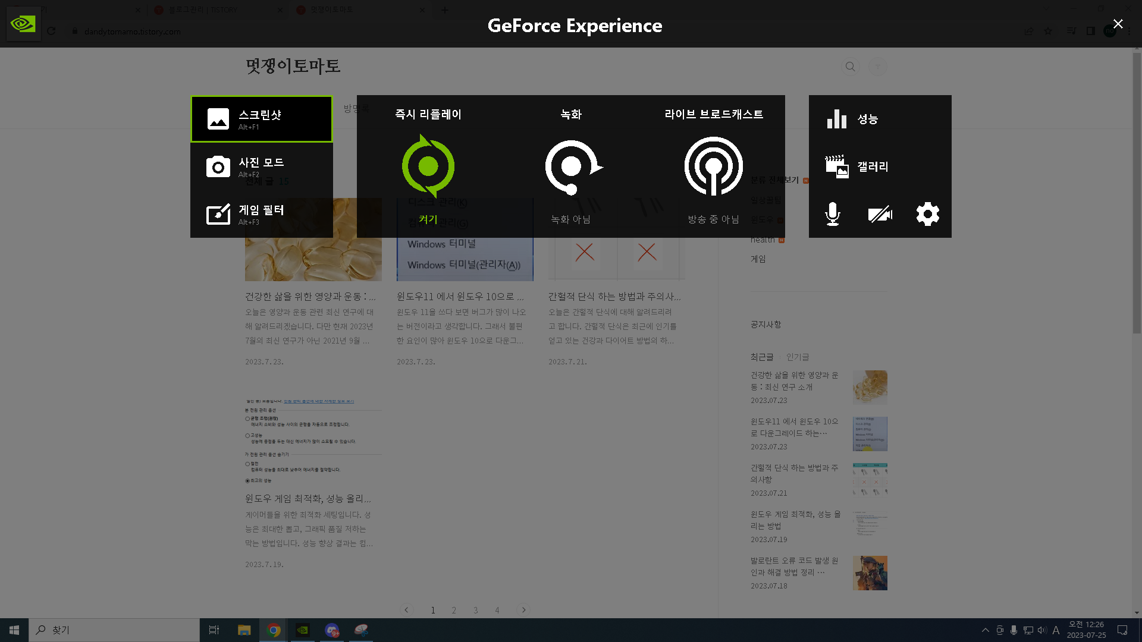Viewport: 1142px width, 642px height.
Task: Open the Valorant post thumbnail in sidebar
Action: (x=870, y=573)
